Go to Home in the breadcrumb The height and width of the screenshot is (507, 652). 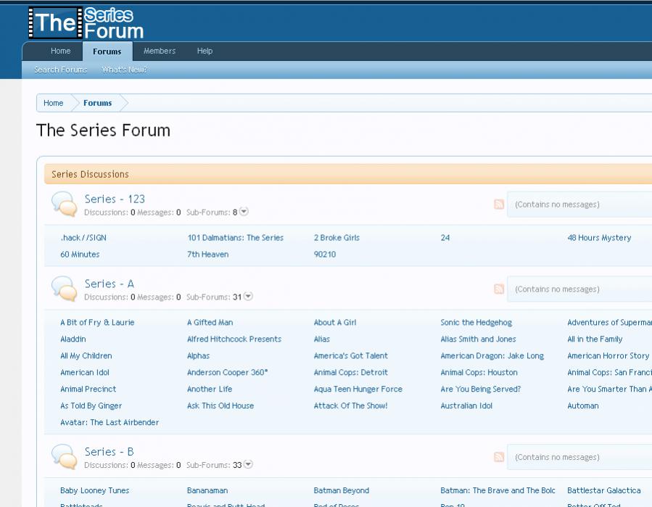54,103
